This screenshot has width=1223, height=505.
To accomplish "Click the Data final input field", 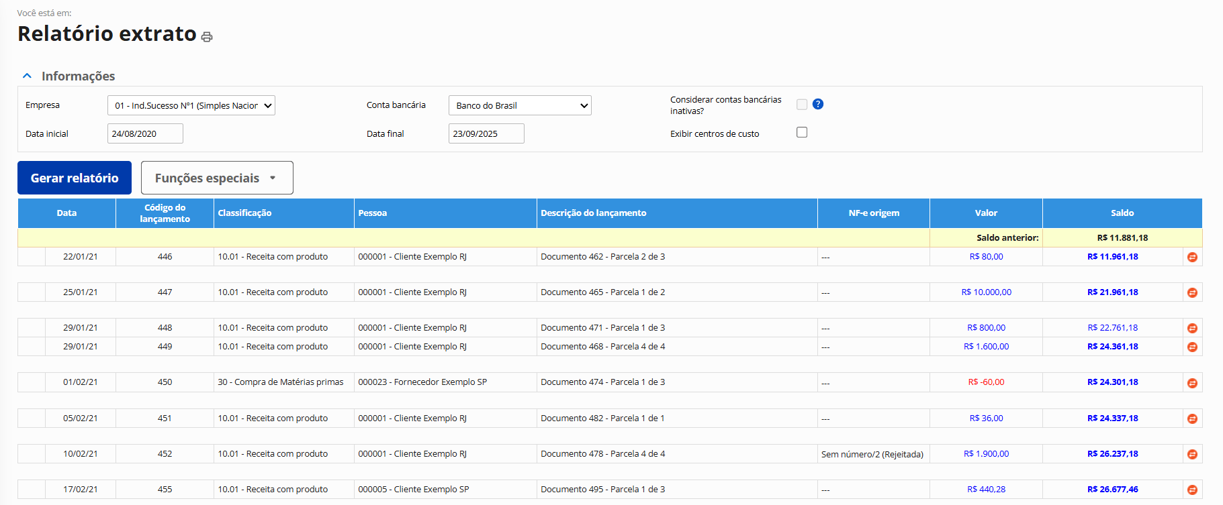I will [486, 133].
